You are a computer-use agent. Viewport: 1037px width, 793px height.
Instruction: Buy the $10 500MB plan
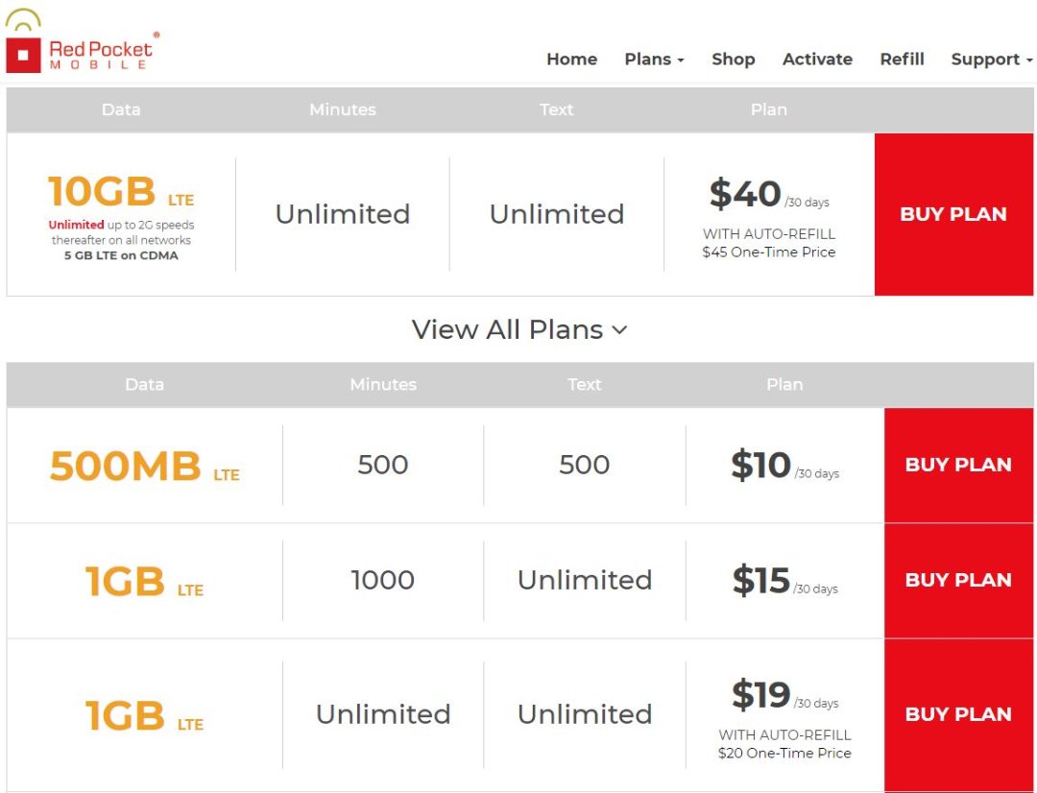[x=957, y=465]
